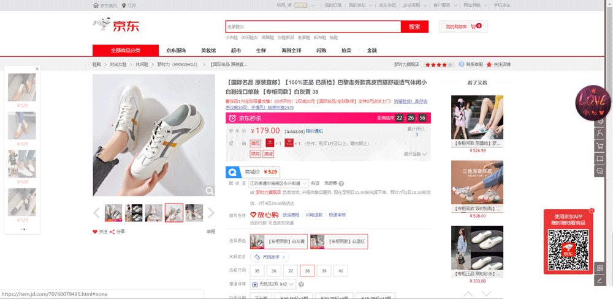Image resolution: width=613 pixels, height=299 pixels.
Task: Select size 38
Action: click(x=307, y=271)
